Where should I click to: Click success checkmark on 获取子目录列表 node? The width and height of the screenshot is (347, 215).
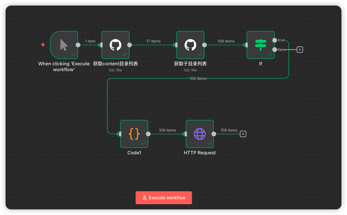coord(200,54)
